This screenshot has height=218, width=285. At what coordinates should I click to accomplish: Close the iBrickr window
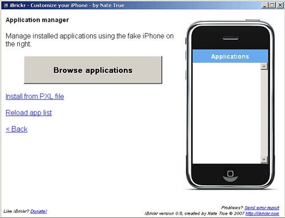[x=280, y=5]
